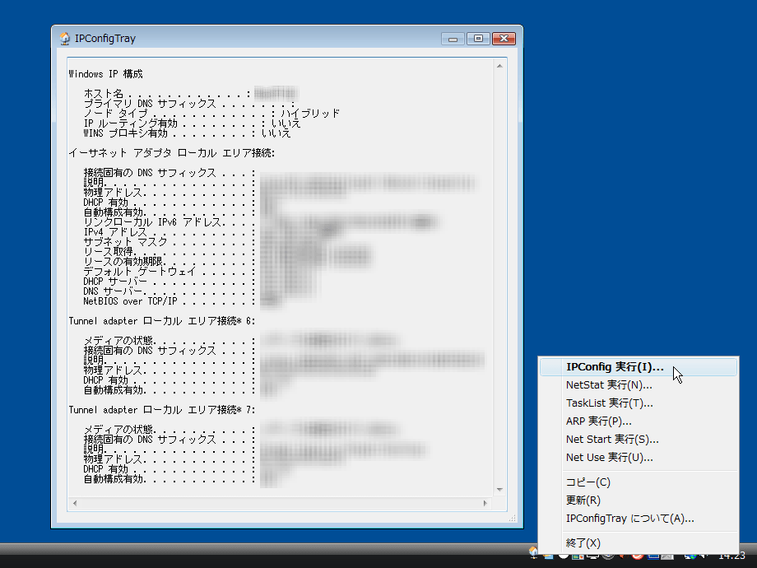Screen dimensions: 757x568
Task: Click the vertical scrollbar down arrow
Action: (499, 489)
